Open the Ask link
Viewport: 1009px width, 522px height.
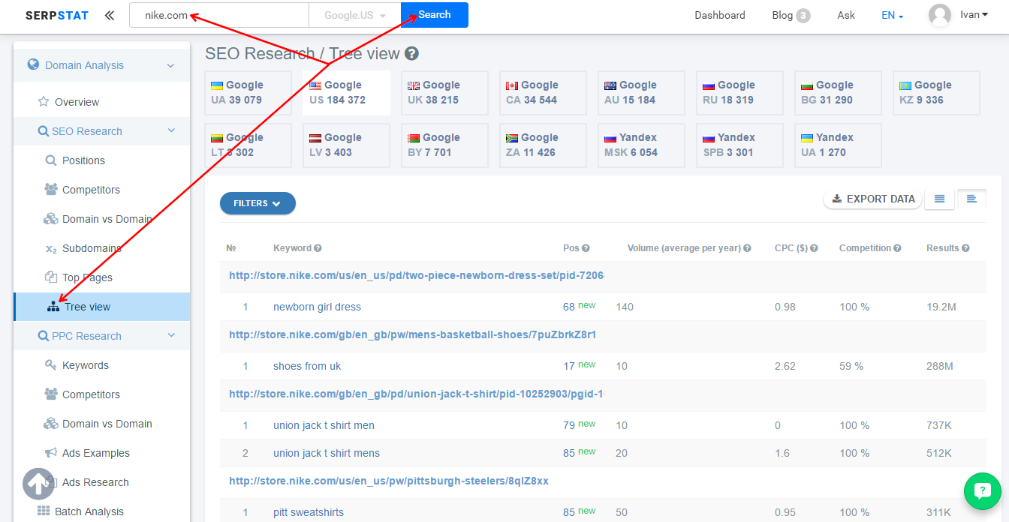pos(846,15)
